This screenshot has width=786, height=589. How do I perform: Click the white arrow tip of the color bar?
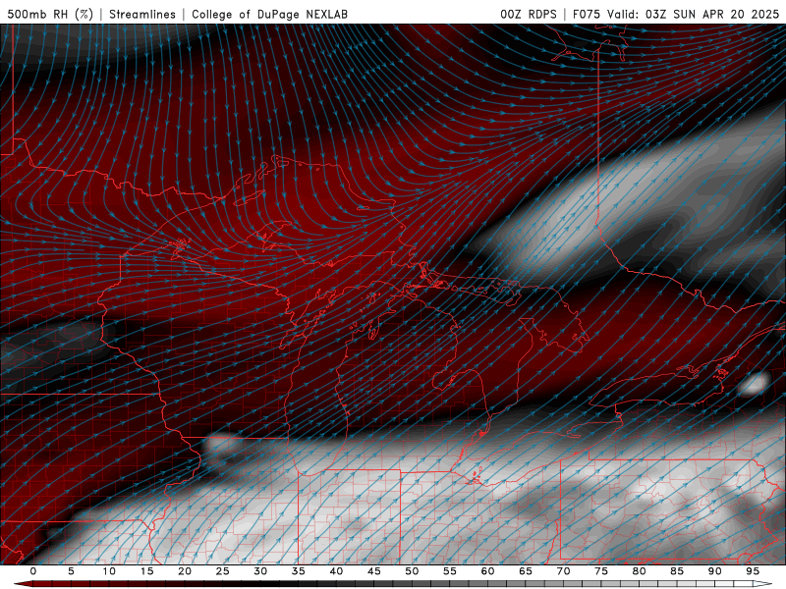[x=763, y=584]
